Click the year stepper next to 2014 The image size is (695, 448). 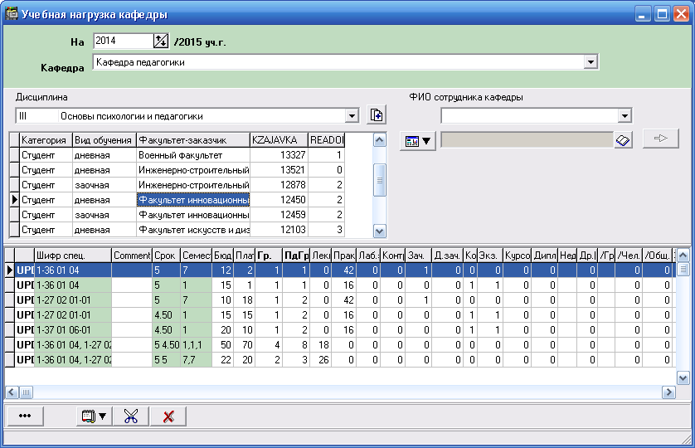click(161, 41)
